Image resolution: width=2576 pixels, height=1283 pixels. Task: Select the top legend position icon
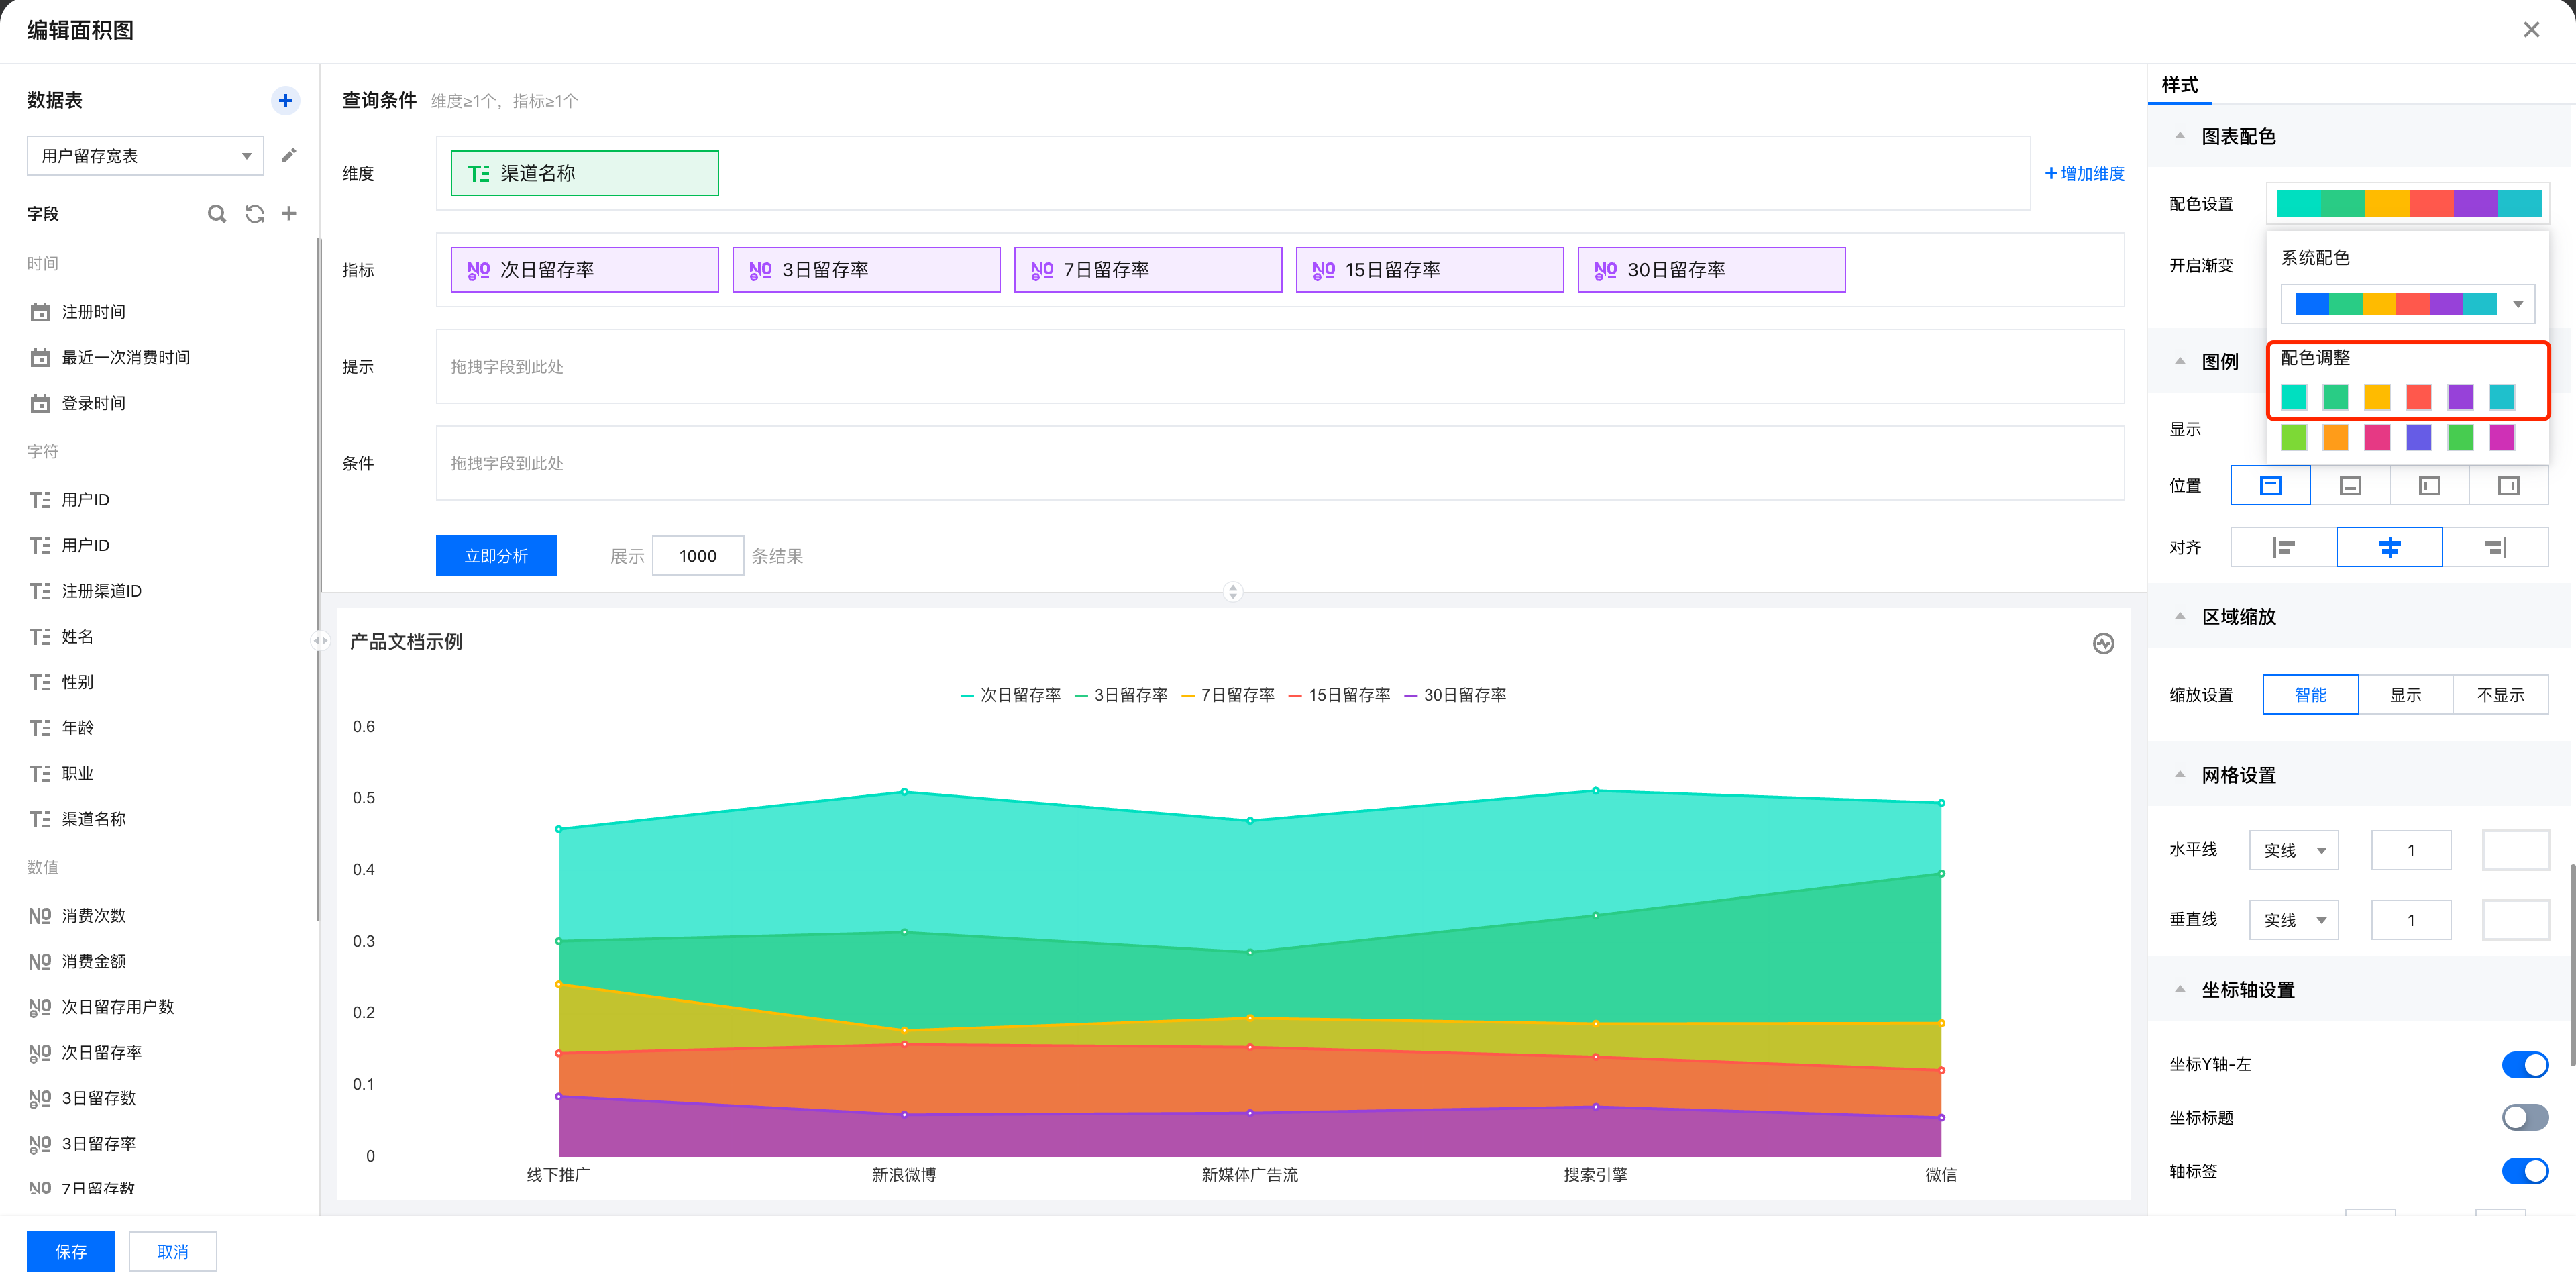2270,486
